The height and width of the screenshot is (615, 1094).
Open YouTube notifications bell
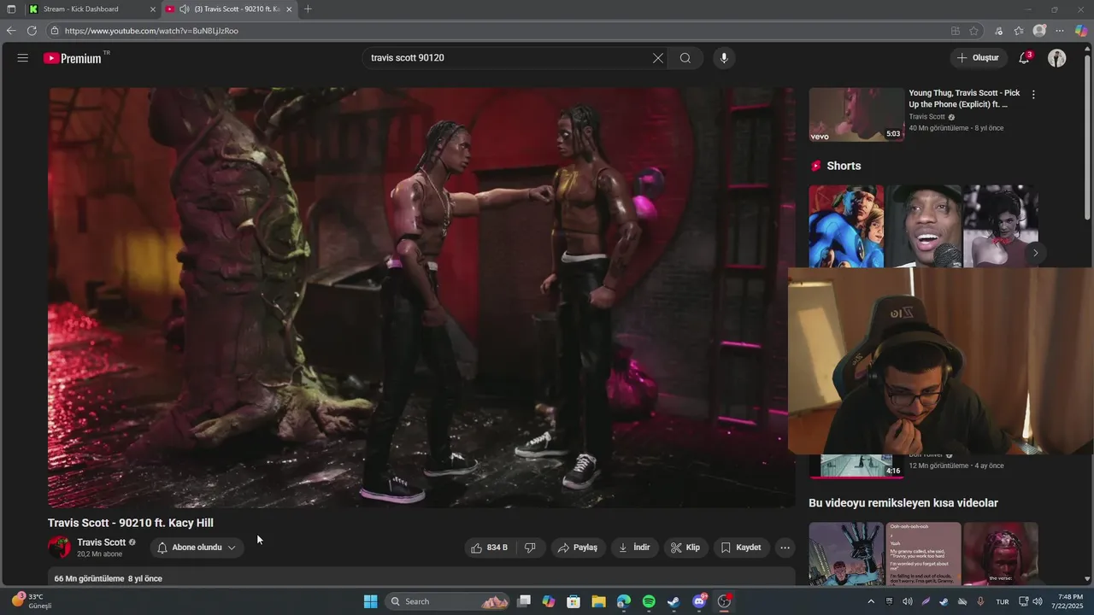click(1024, 58)
